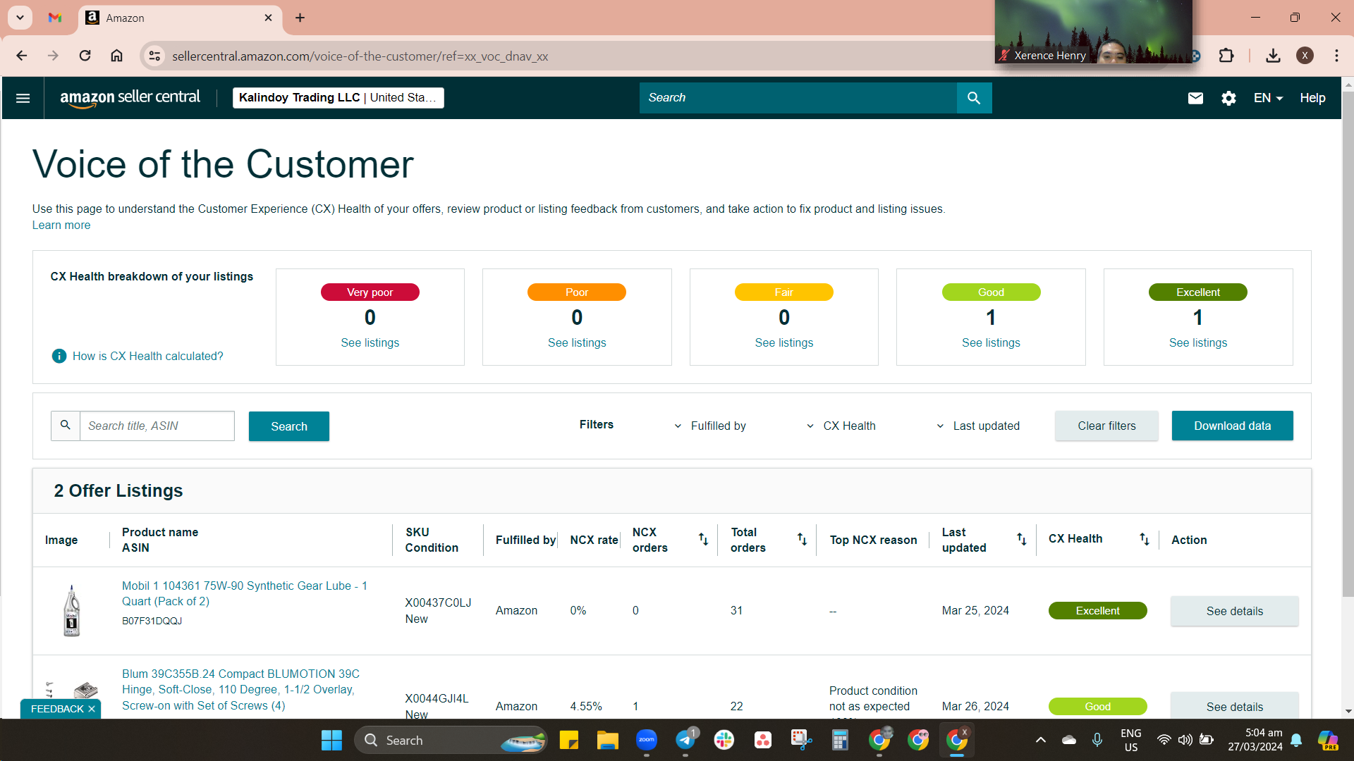See details for the Blum hinge listing
The width and height of the screenshot is (1354, 761).
(x=1234, y=706)
